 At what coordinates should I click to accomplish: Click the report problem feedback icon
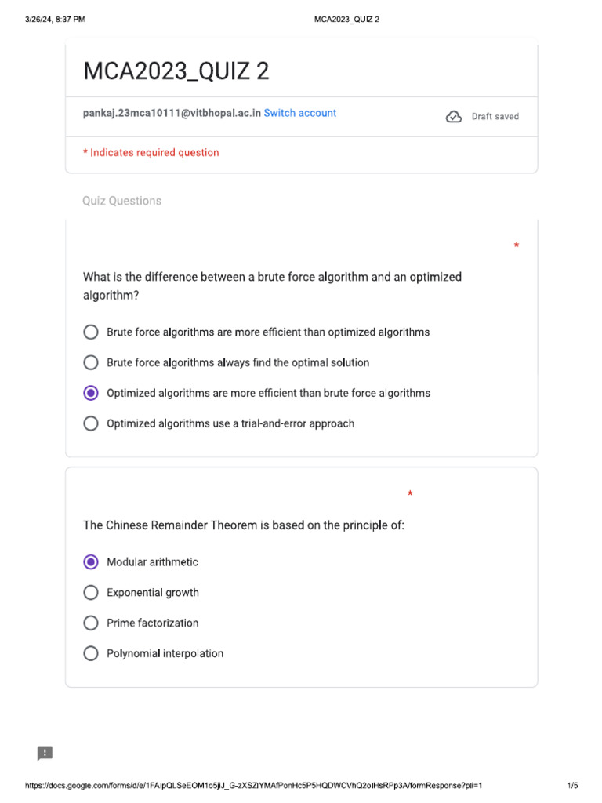pyautogui.click(x=45, y=754)
